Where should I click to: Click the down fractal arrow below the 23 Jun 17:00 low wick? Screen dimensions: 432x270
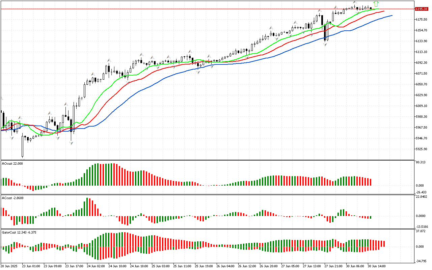(x=71, y=143)
